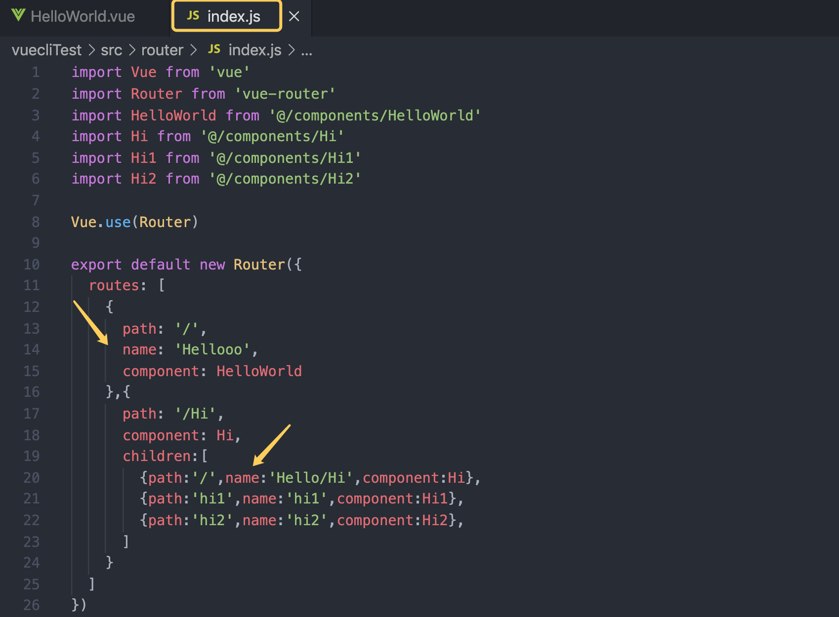
Task: Open the index.js breadcrumb file
Action: [x=254, y=50]
